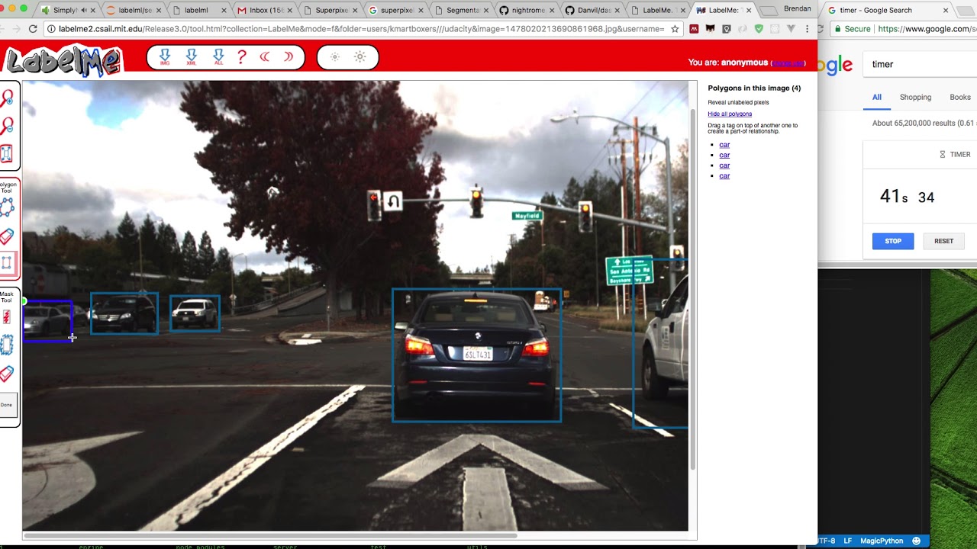Click the TIMER label in Google timer widget

pyautogui.click(x=960, y=155)
